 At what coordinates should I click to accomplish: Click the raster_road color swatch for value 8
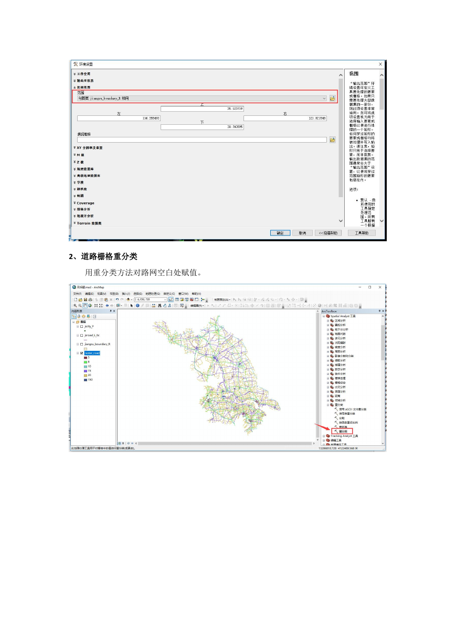click(86, 362)
